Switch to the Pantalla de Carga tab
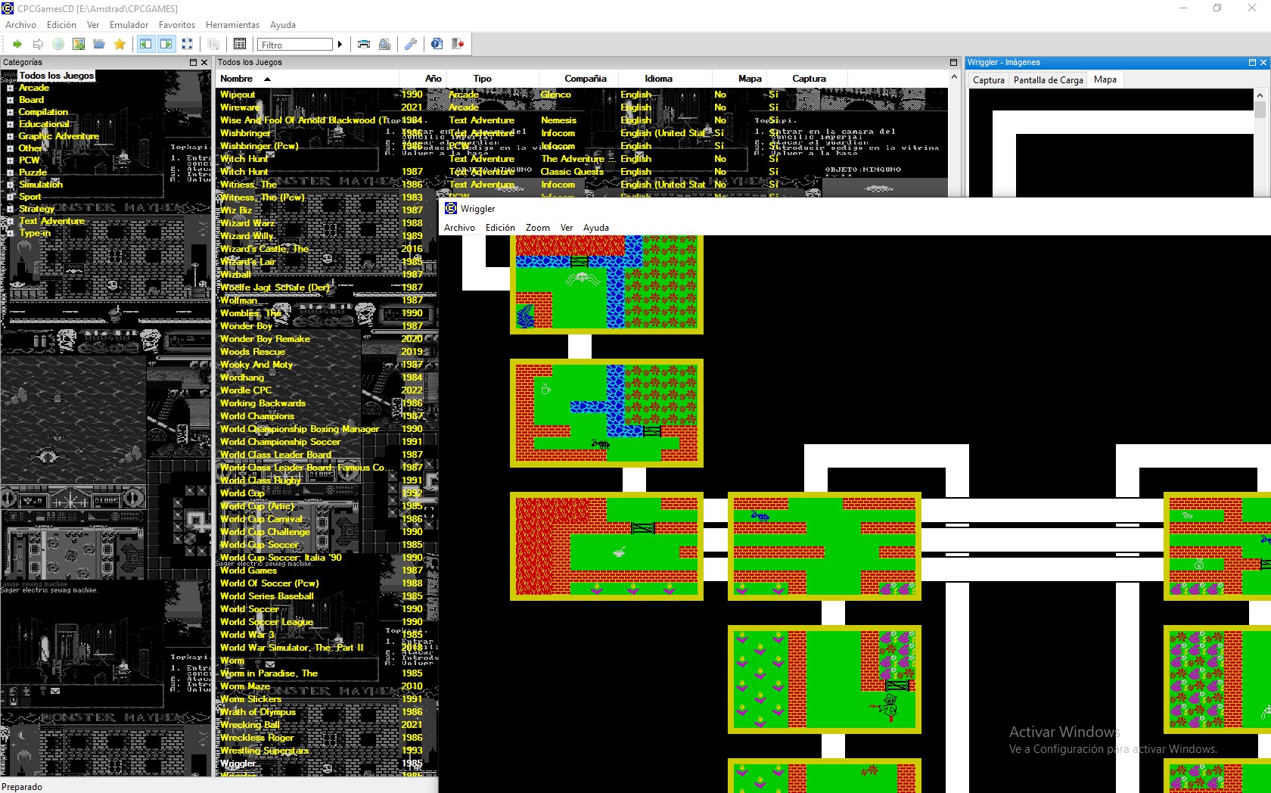This screenshot has height=793, width=1271. tap(1048, 80)
